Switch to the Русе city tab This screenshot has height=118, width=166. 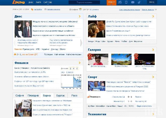(74, 95)
